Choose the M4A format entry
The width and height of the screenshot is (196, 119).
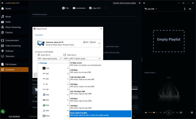pos(53,95)
